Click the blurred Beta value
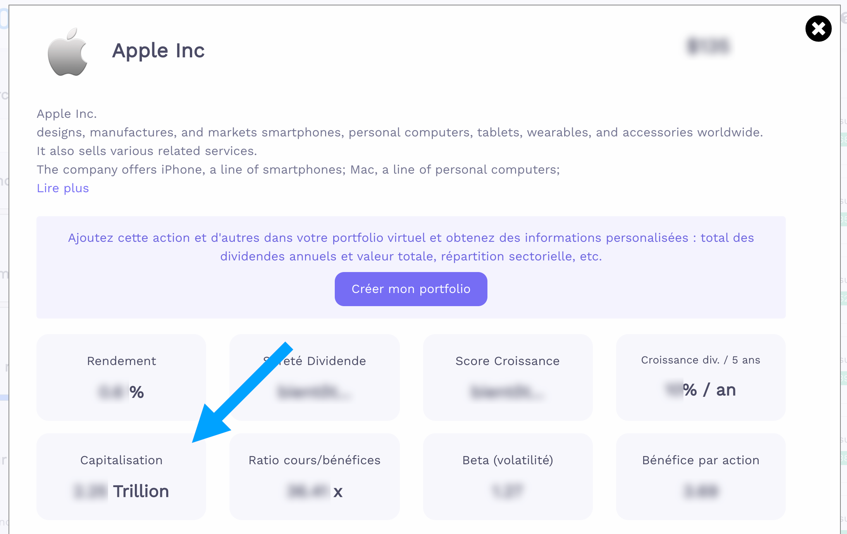Screen dimensions: 847x534 point(508,491)
